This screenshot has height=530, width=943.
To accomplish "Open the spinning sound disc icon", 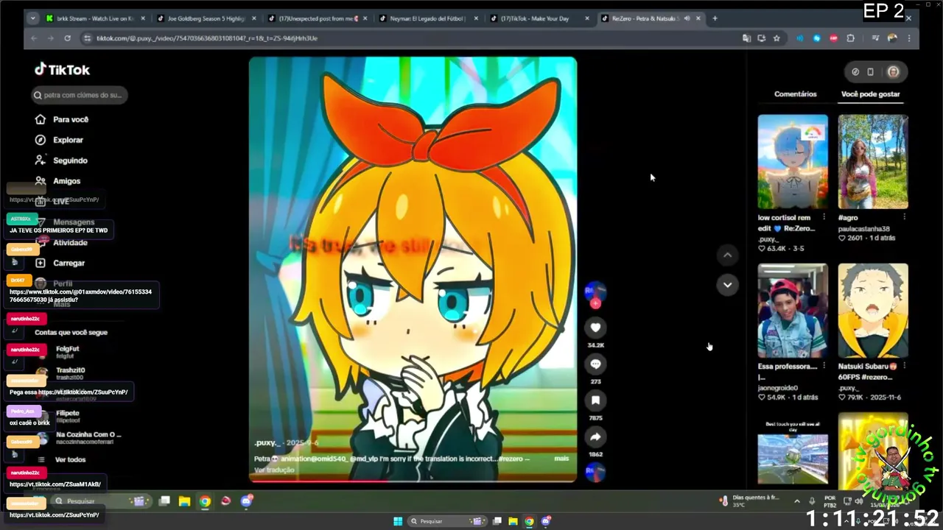I will pos(595,472).
